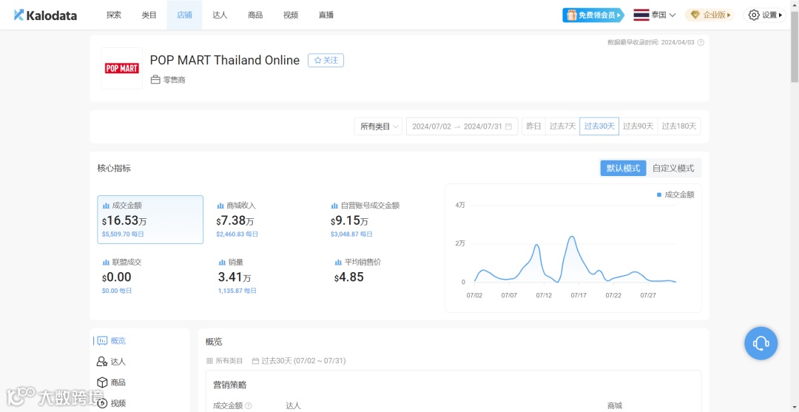Click the 企业版 diamond badge
The height and width of the screenshot is (412, 799).
pos(709,16)
